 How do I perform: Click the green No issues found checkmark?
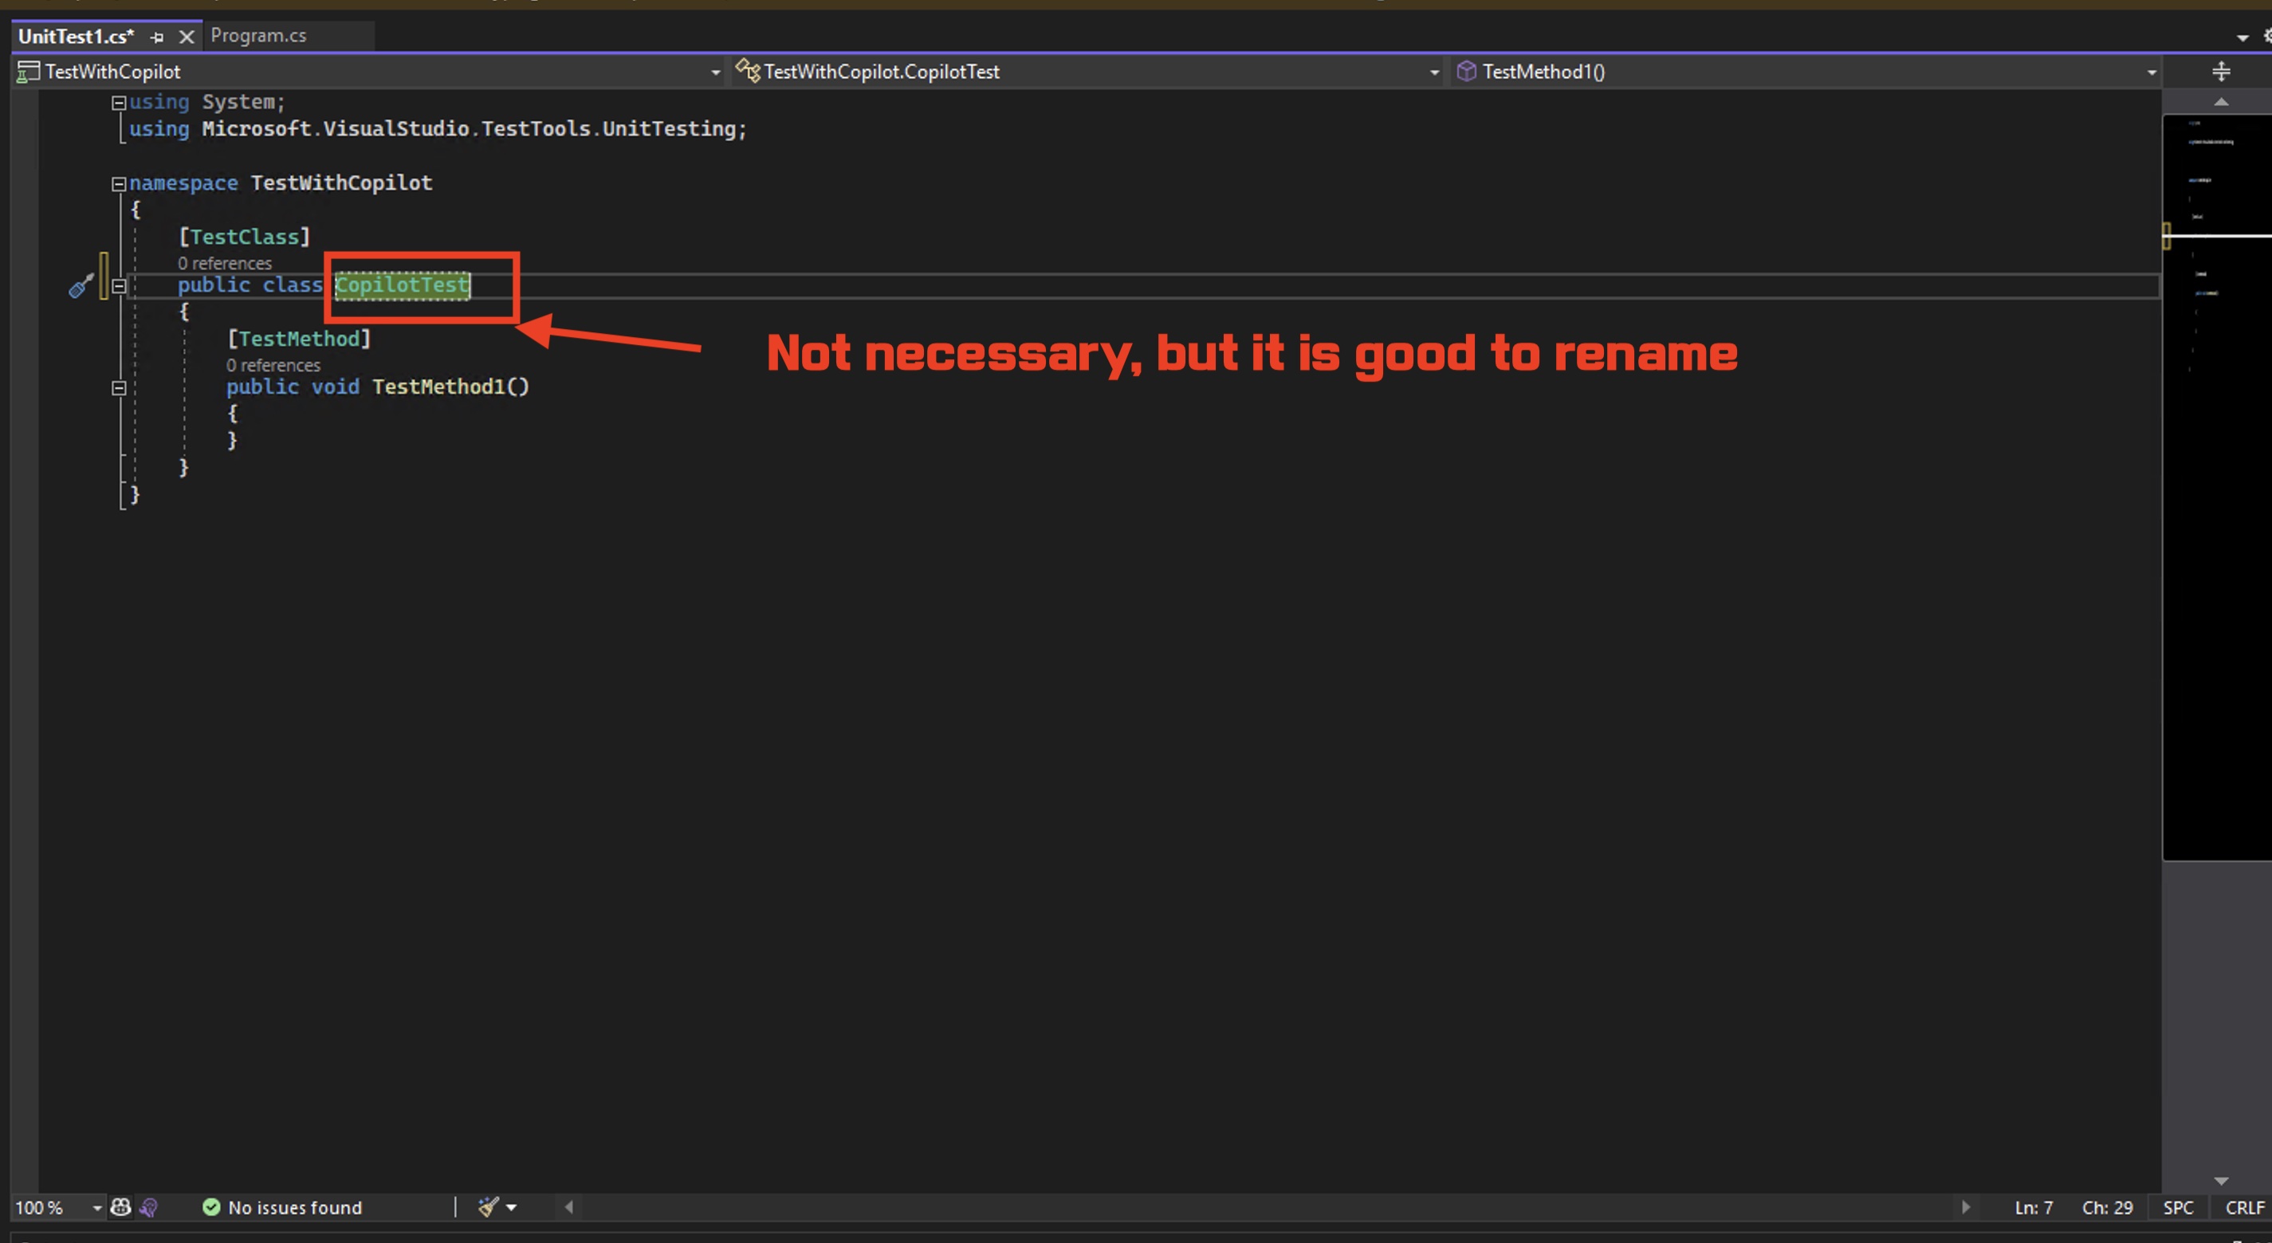point(210,1207)
